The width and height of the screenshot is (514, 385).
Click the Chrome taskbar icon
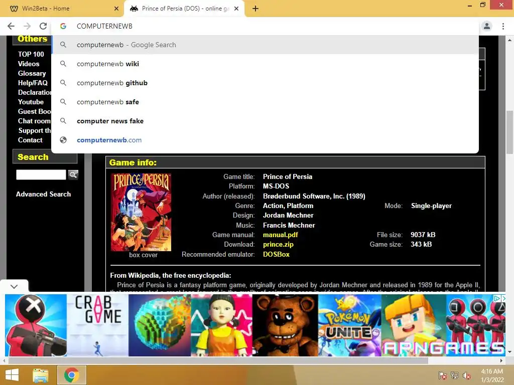click(x=72, y=375)
